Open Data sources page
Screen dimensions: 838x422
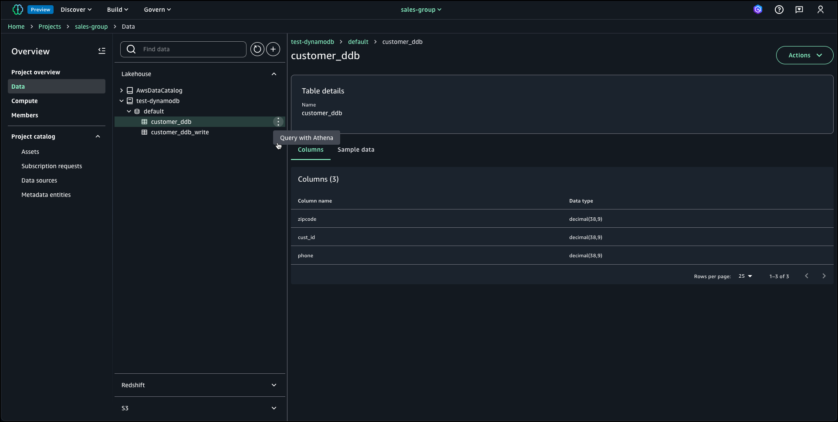tap(39, 180)
